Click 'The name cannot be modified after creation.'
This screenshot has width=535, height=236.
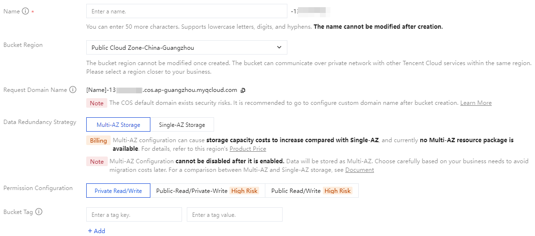click(x=378, y=27)
